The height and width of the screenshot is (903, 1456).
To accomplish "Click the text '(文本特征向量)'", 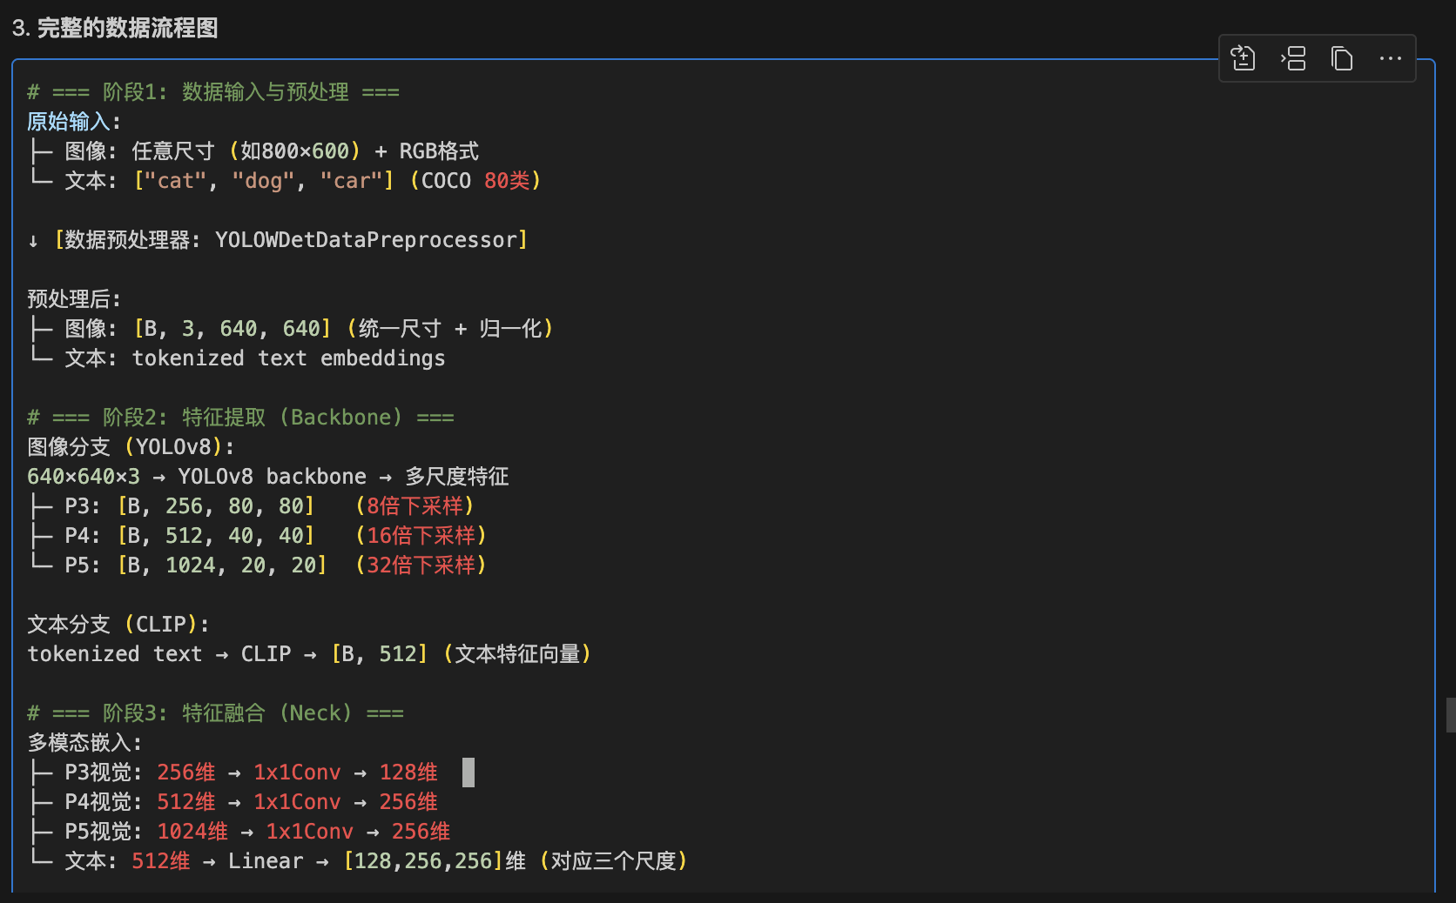I will [x=517, y=654].
